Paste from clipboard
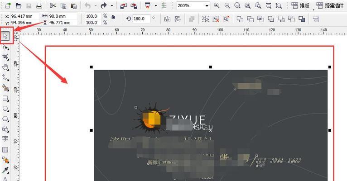347x181 pixels. 74,5
